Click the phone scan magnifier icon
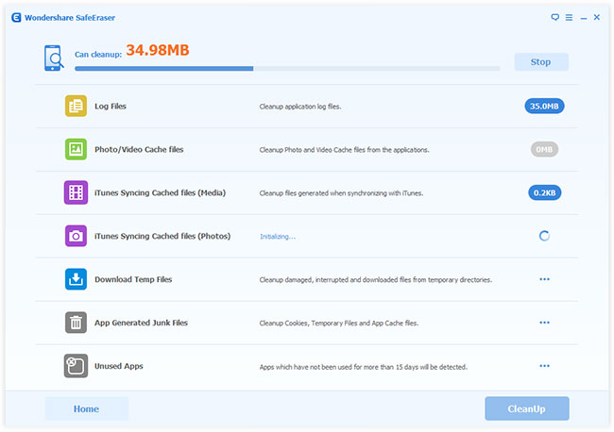The image size is (614, 432). (x=54, y=58)
